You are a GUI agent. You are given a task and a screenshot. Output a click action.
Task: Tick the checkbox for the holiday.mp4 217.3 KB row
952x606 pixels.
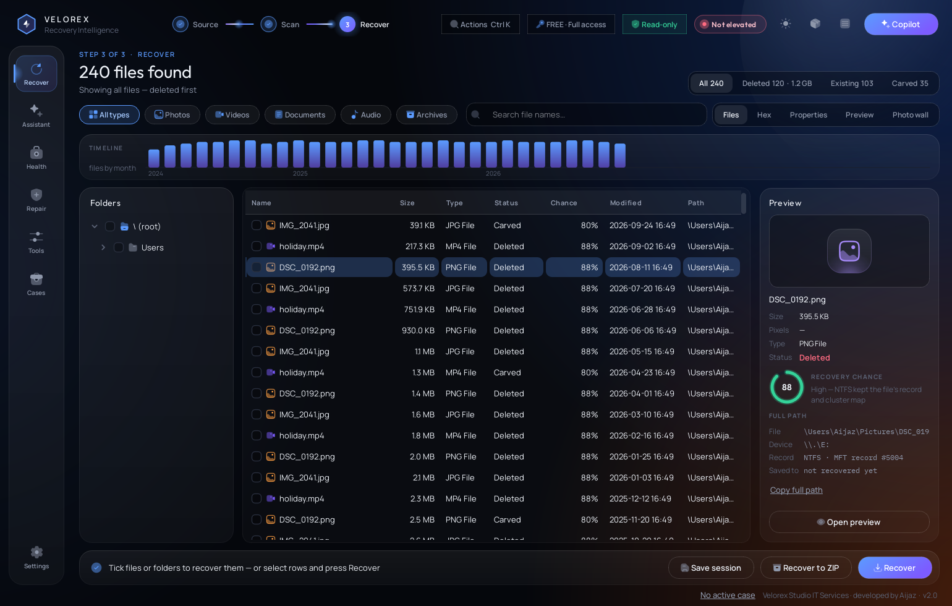tap(257, 246)
